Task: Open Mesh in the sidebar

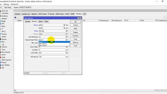Action: pos(3,26)
